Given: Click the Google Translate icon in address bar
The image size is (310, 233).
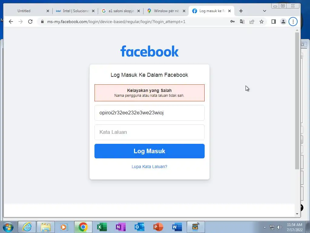Looking at the screenshot, I should tap(242, 22).
